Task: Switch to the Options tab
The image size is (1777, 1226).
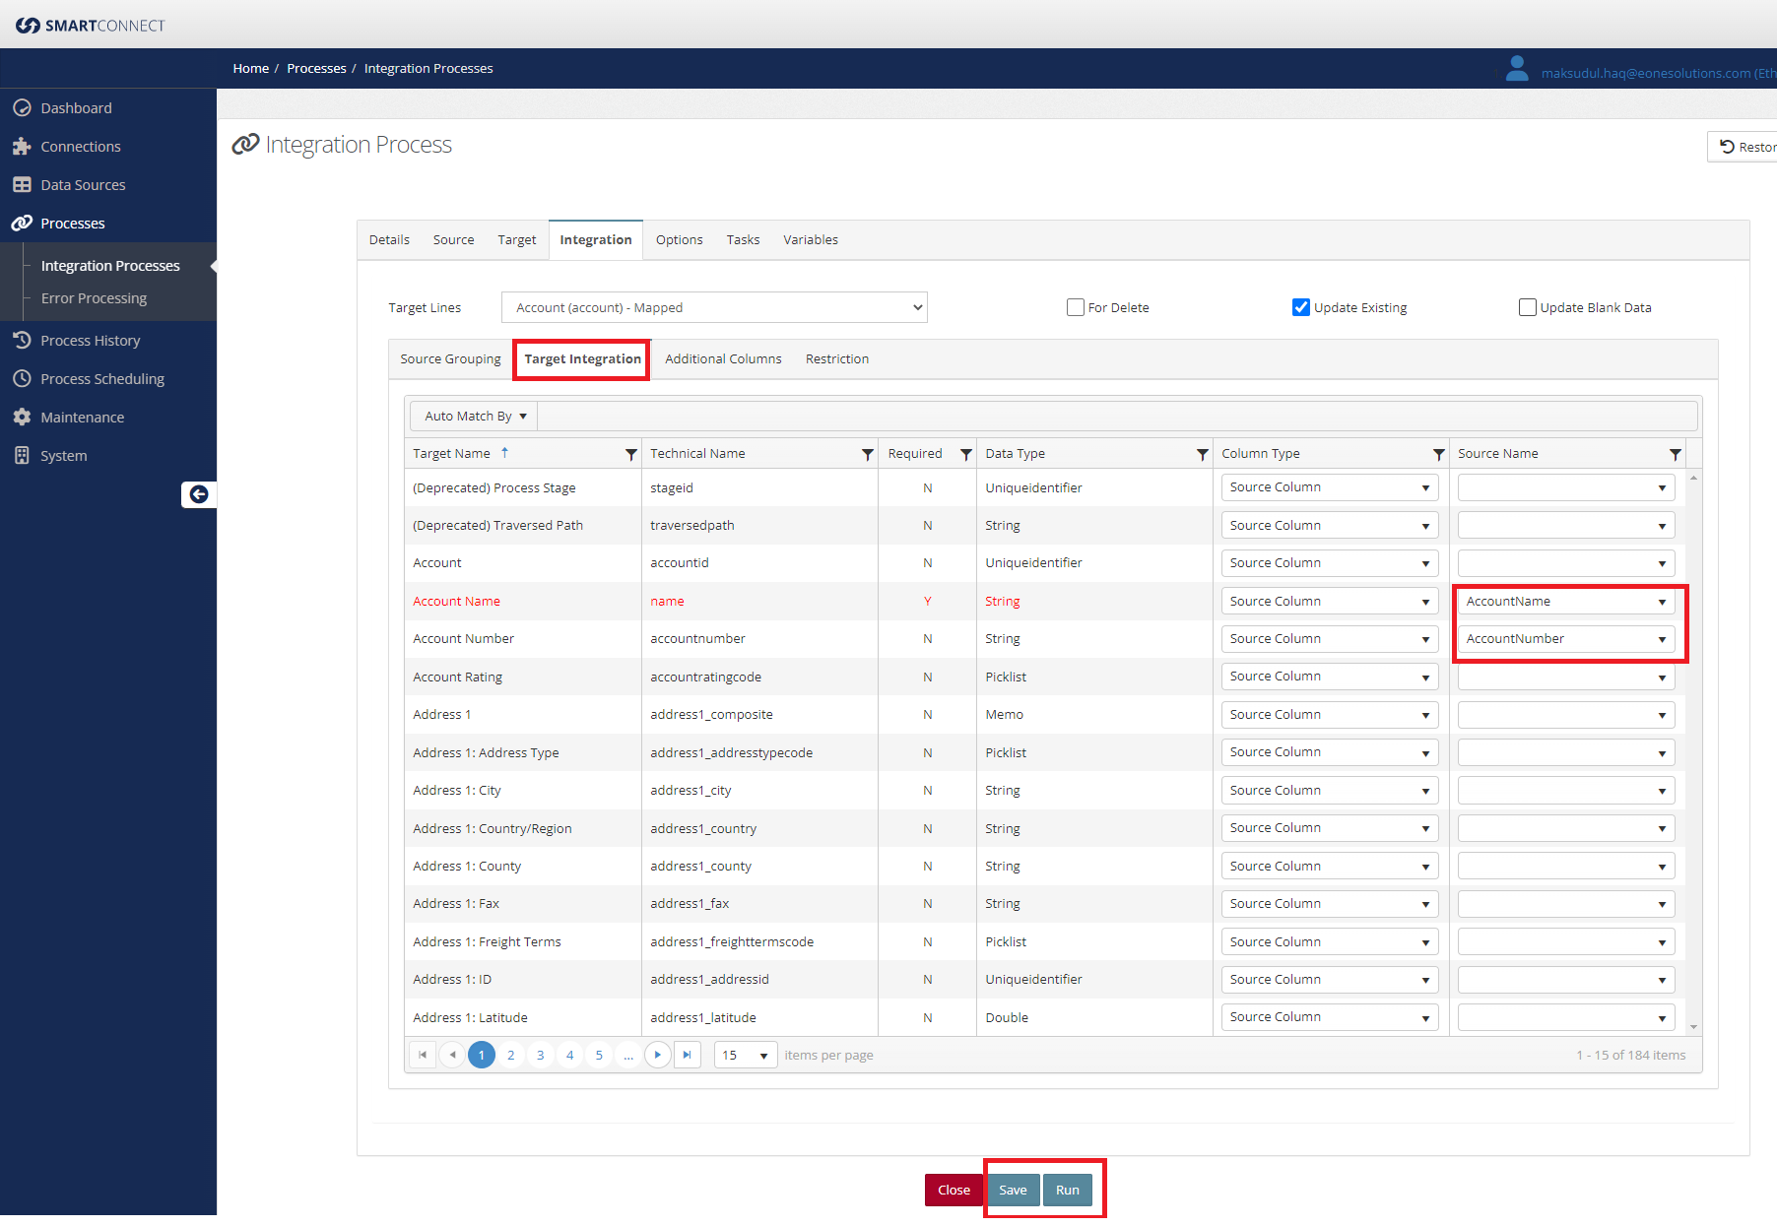Action: (680, 239)
